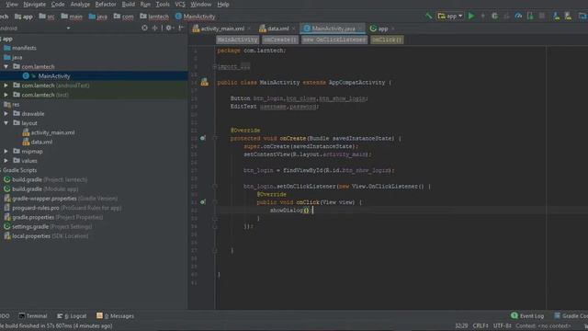Viewport: 588px width, 331px height.
Task: Click the scroll-from-source target icon
Action: point(145,28)
